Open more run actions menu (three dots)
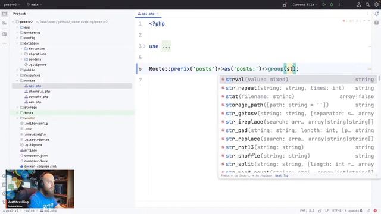381x214 pixels. click(x=339, y=4)
